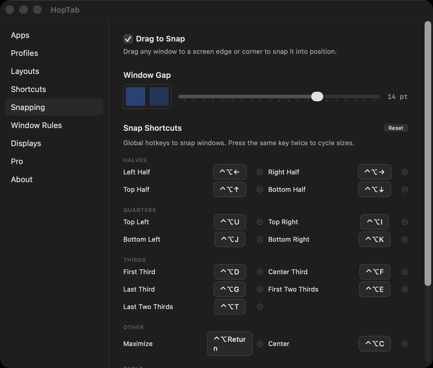433x368 pixels.
Task: Click the Window Gap heading
Action: pos(147,75)
